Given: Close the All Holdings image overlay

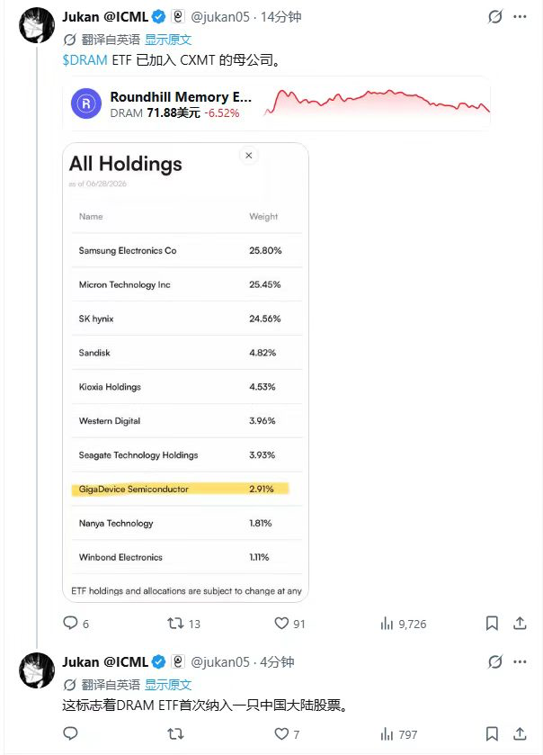Looking at the screenshot, I should point(249,156).
